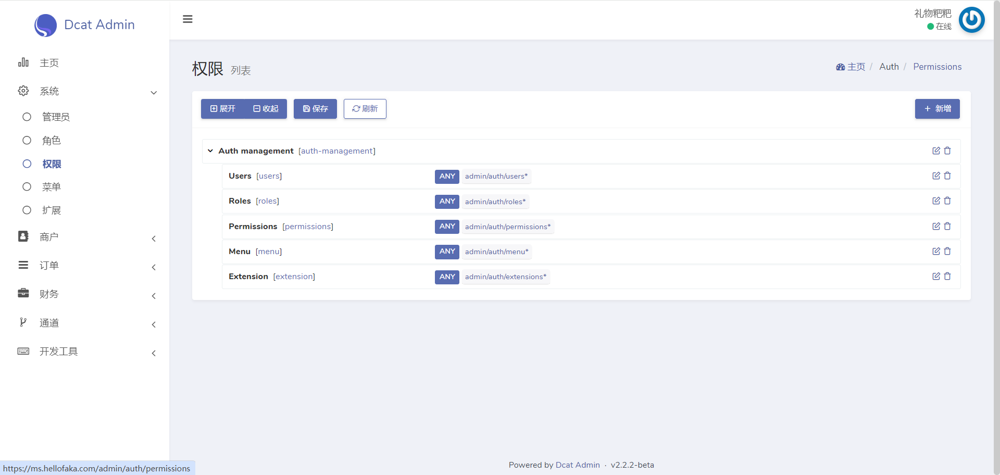Click the Dcat Admin brand title
This screenshot has height=475, width=1000.
point(99,24)
